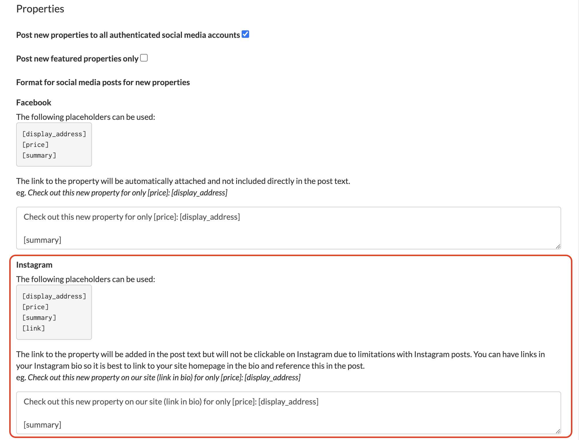Click [price] in the Facebook placeholders box
This screenshot has height=440, width=579.
pyautogui.click(x=35, y=145)
